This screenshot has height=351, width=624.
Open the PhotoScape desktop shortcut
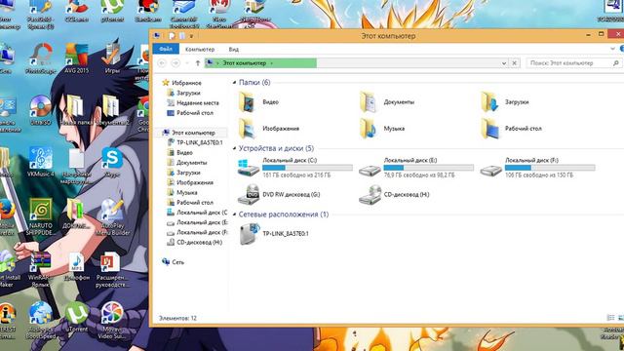(41, 58)
